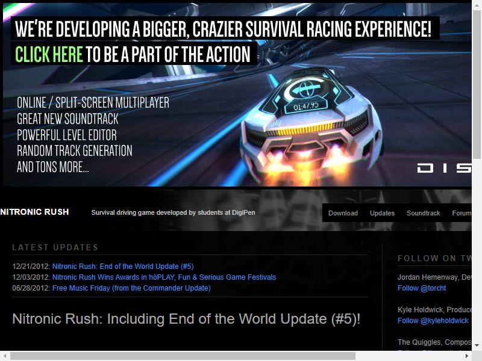Click the green 'CLICK HERE' banner text
Image resolution: width=482 pixels, height=361 pixels.
coord(49,54)
